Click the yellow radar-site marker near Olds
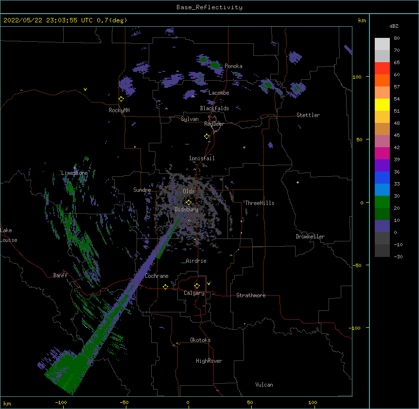The image size is (419, 409). 189,203
